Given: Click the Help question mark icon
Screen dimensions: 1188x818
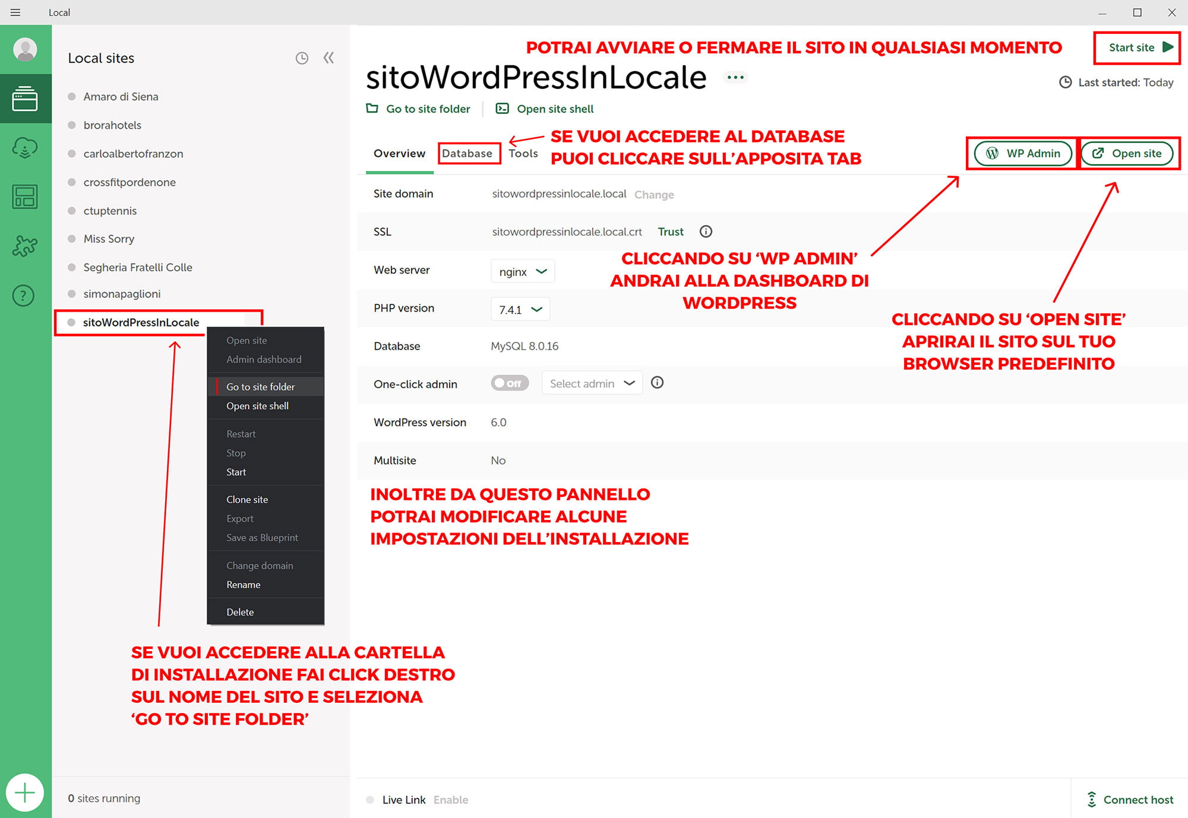Looking at the screenshot, I should pos(24,295).
